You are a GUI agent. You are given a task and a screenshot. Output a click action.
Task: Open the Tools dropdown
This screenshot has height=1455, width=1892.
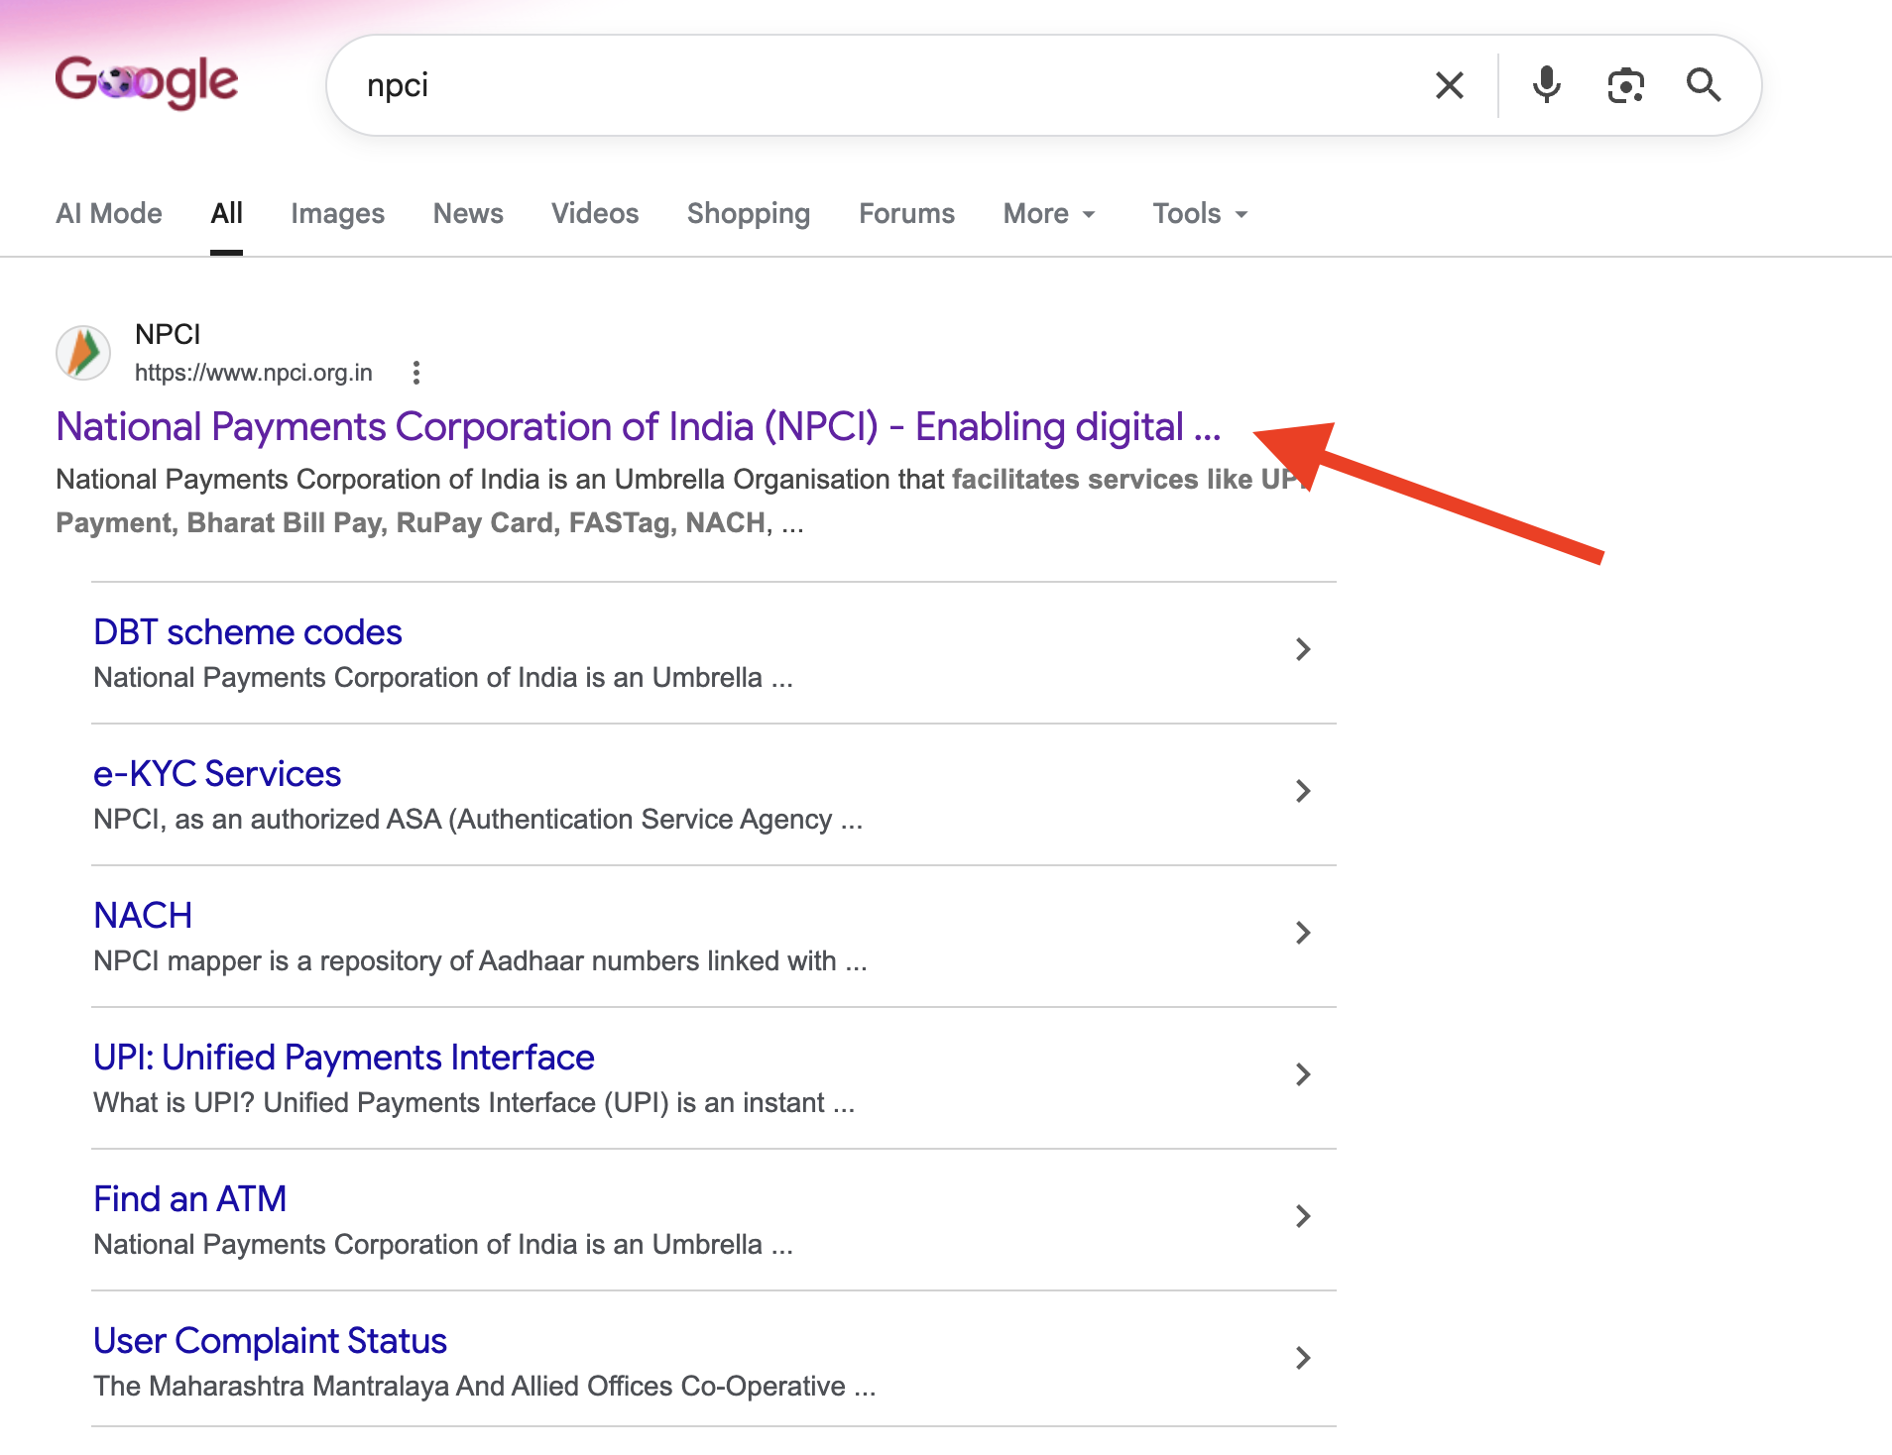[1200, 213]
